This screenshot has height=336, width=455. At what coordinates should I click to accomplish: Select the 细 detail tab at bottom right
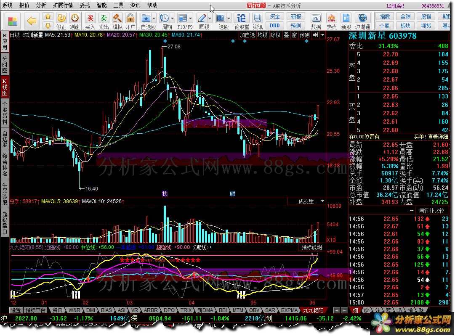click(355, 310)
